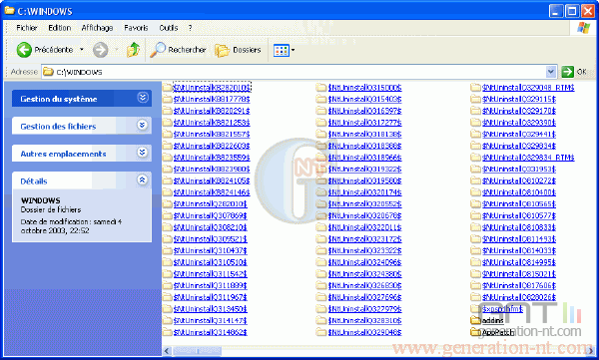The height and width of the screenshot is (360, 599).
Task: Click the folder icon in the address bar
Action: pos(48,72)
